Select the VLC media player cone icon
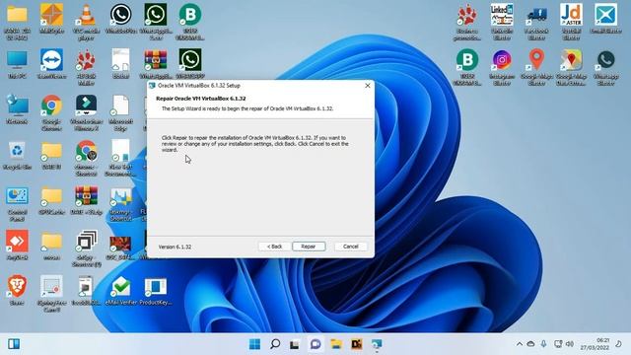Image resolution: width=631 pixels, height=355 pixels. [86, 15]
